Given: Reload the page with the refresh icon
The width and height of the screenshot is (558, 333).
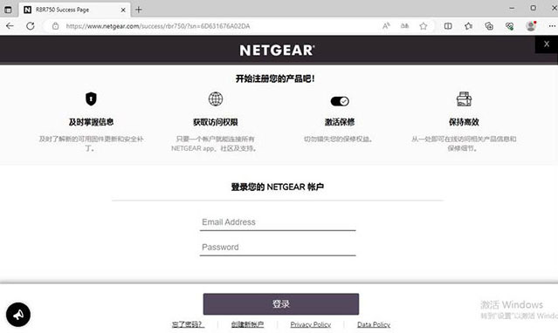Looking at the screenshot, I should tap(31, 26).
